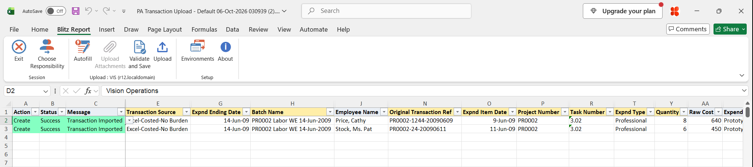Viewport: 753px width, 167px height.
Task: Open the Name Box dropdown
Action: point(46,91)
